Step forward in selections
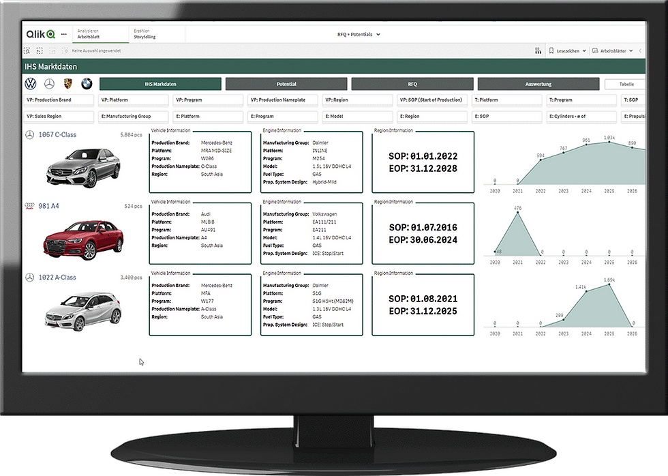This screenshot has width=668, height=476. tap(52, 50)
